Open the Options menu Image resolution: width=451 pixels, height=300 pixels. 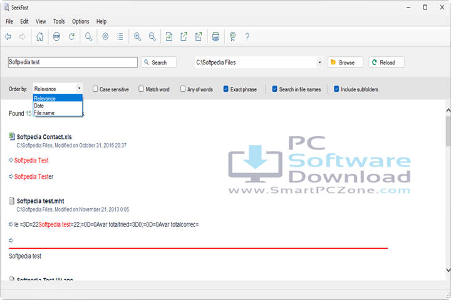click(81, 21)
